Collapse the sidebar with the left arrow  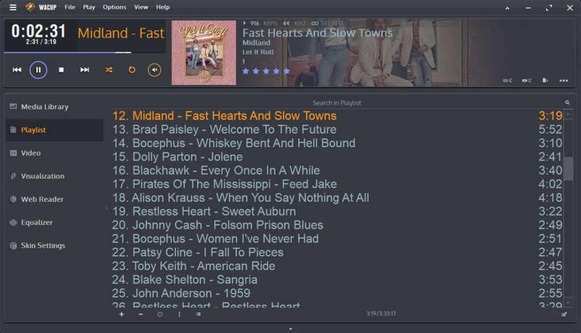click(106, 209)
